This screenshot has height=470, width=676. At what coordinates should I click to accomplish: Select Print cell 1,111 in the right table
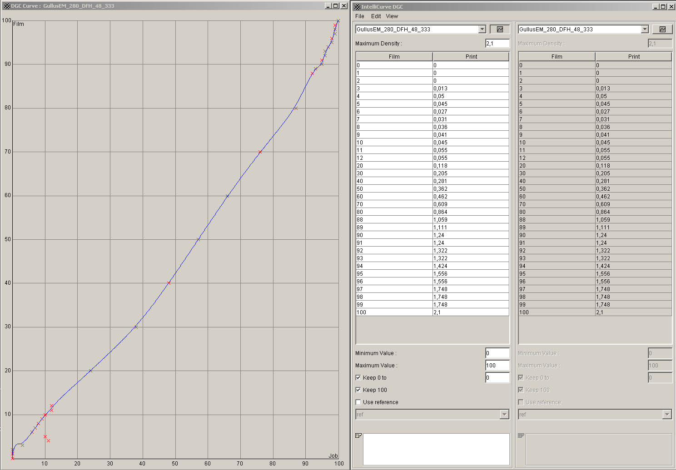click(x=633, y=227)
